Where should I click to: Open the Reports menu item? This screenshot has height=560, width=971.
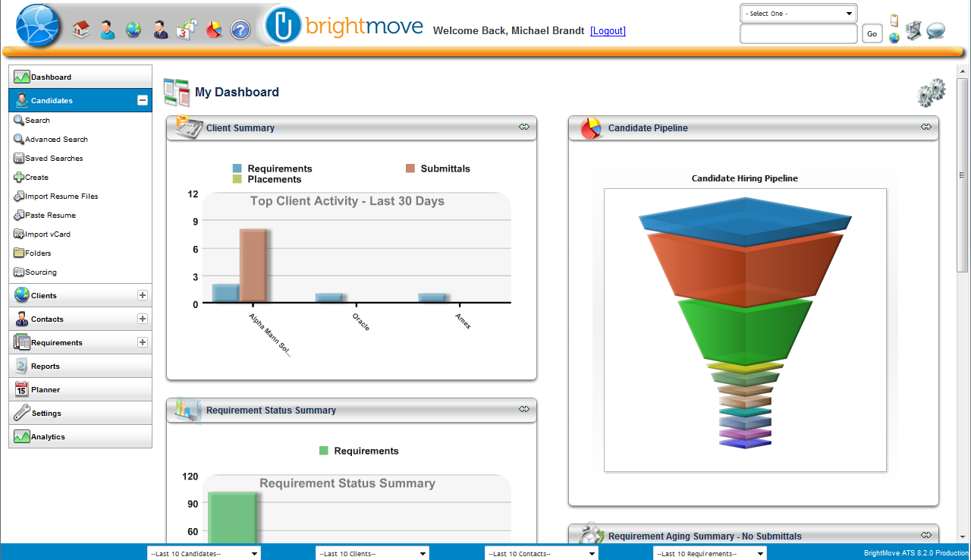click(x=80, y=366)
